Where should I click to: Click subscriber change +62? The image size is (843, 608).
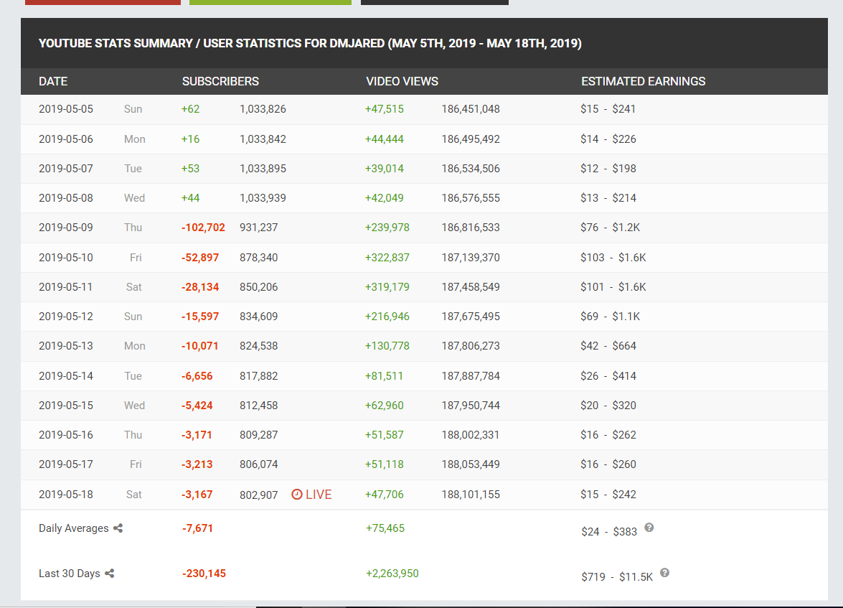(190, 109)
